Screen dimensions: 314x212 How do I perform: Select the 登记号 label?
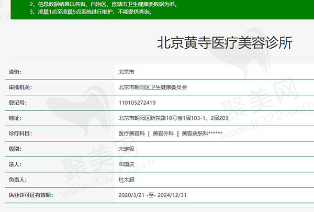coord(18,103)
